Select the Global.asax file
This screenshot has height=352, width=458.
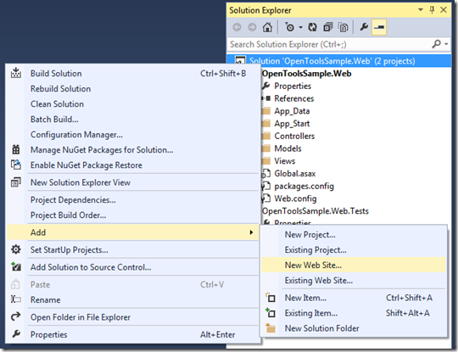click(x=294, y=174)
